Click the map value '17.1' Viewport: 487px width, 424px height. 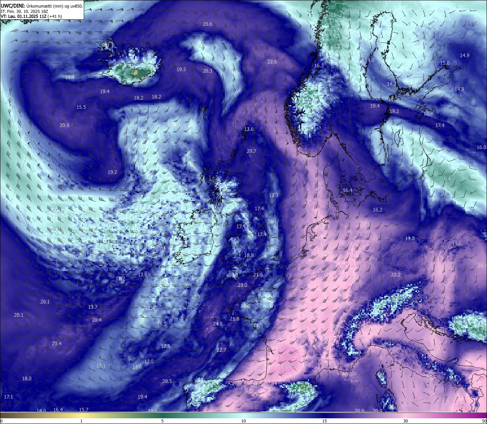pos(8,397)
